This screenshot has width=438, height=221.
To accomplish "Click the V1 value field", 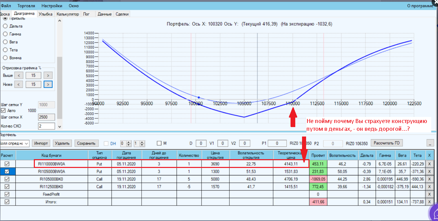I will pos(223,143).
